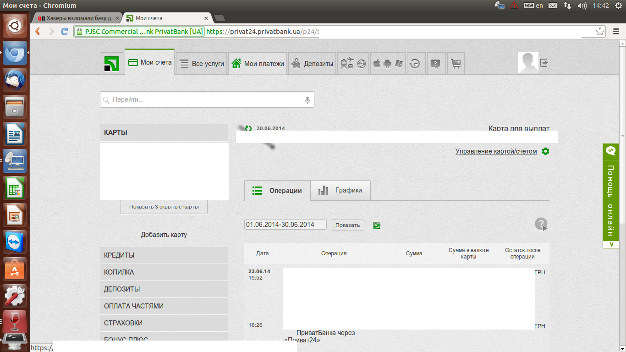Image resolution: width=626 pixels, height=352 pixels.
Task: Click the Перейти search field
Action: tap(207, 99)
